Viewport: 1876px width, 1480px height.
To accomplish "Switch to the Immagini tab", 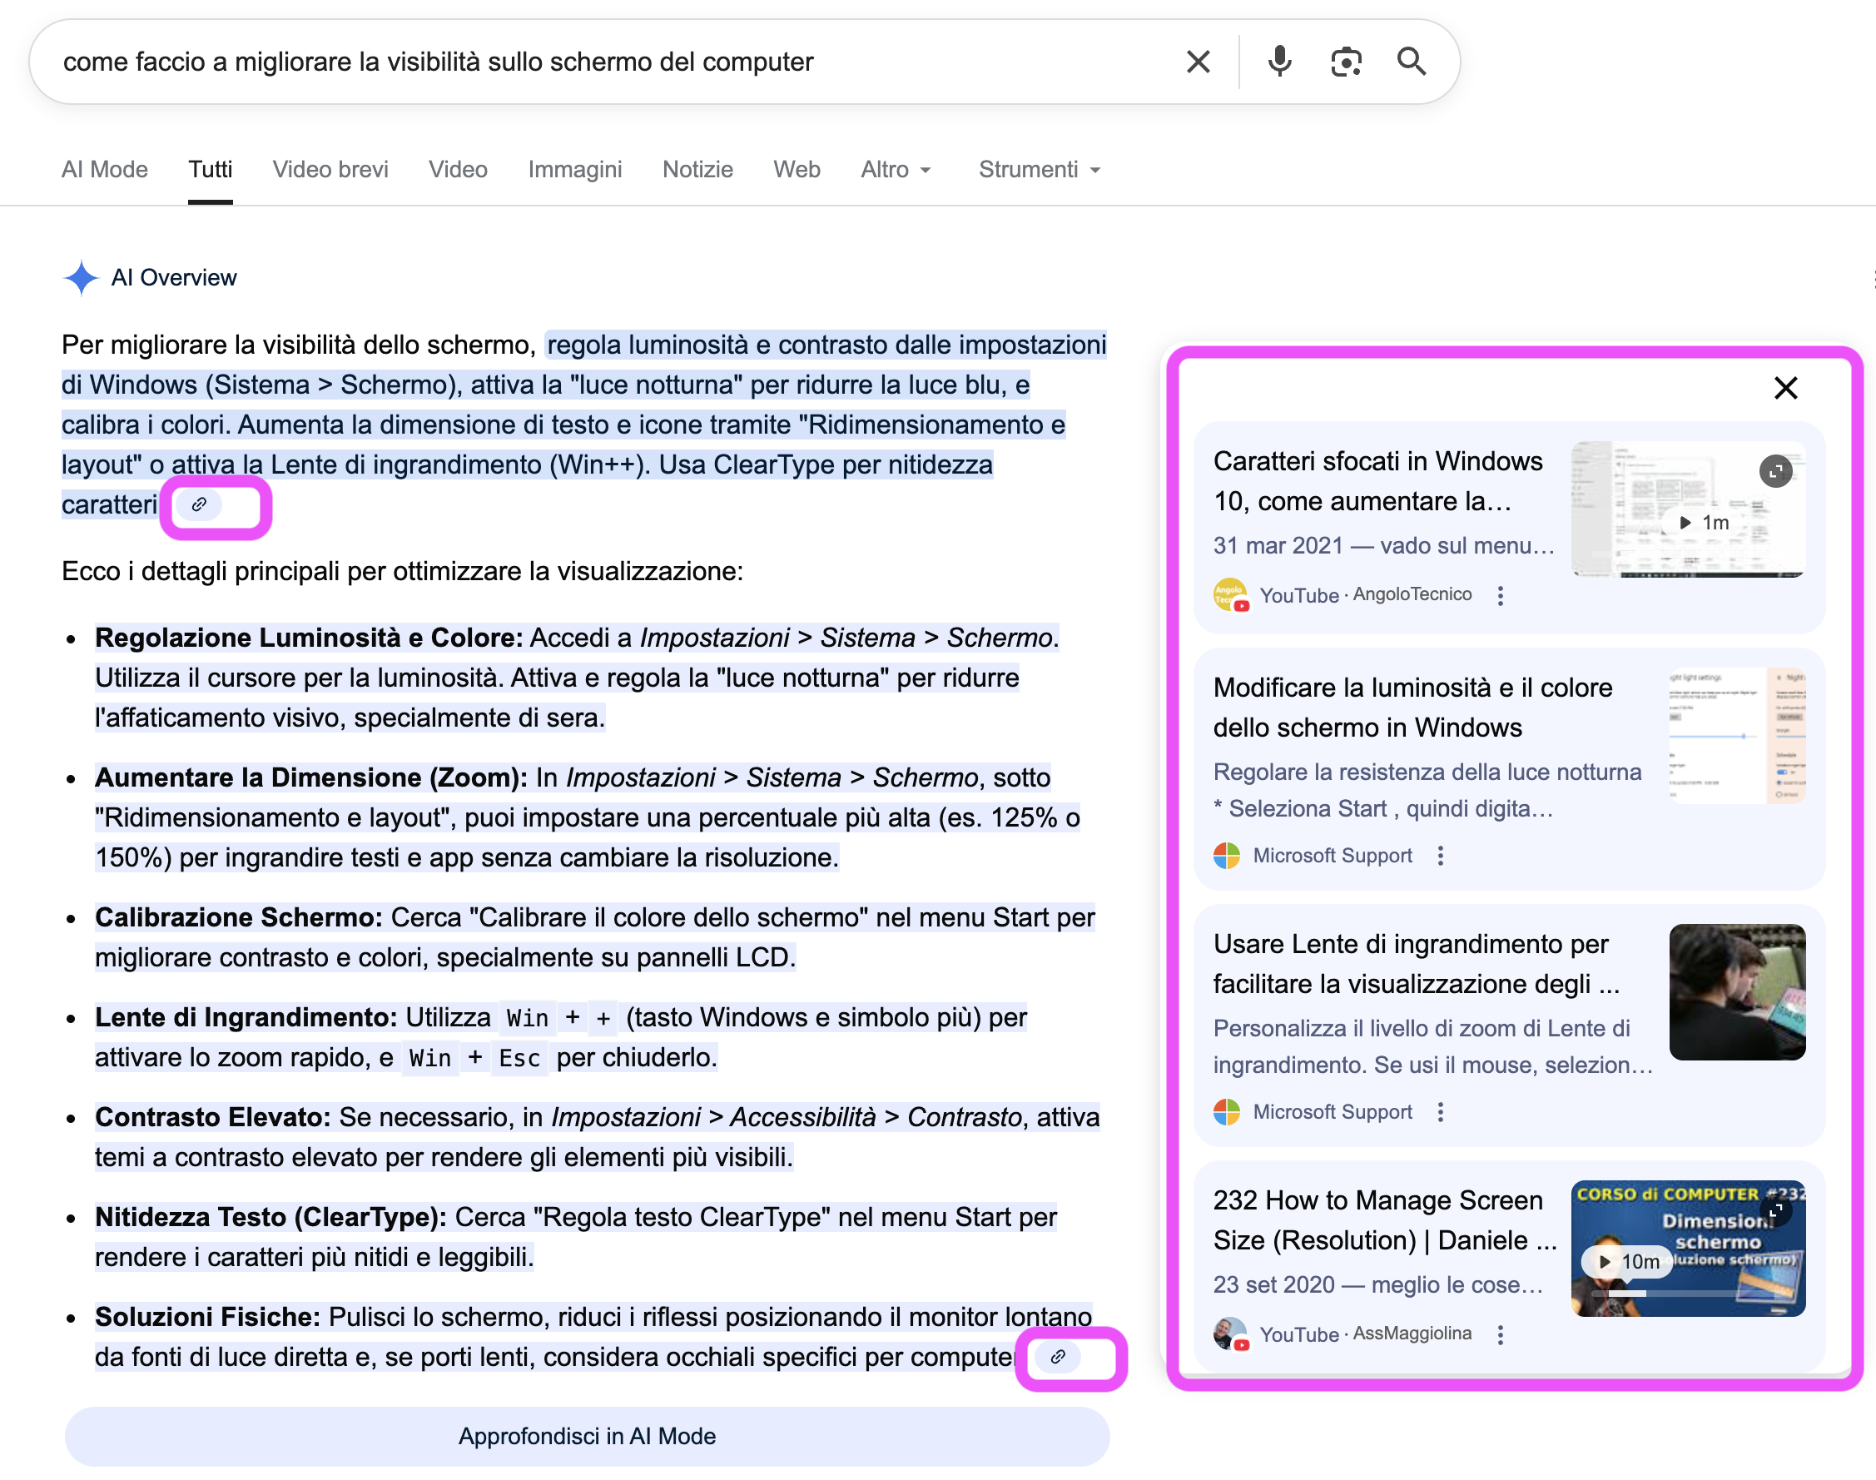I will pyautogui.click(x=574, y=169).
